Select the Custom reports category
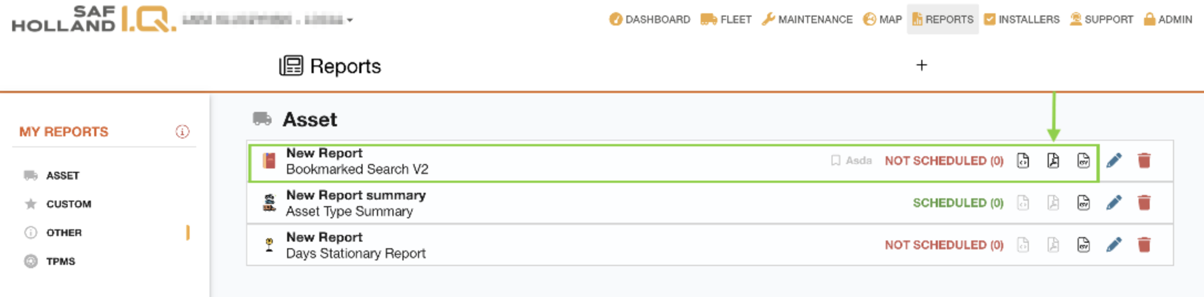The height and width of the screenshot is (297, 1204). (68, 204)
